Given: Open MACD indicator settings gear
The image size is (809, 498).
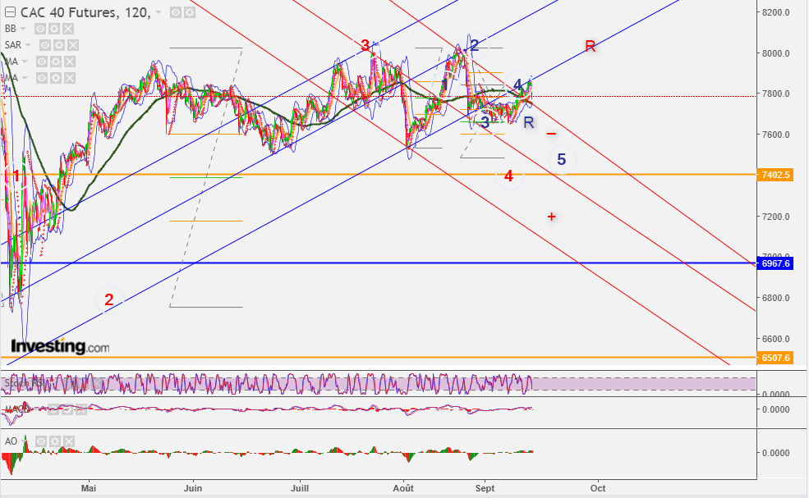Looking at the screenshot, I should pos(67,409).
